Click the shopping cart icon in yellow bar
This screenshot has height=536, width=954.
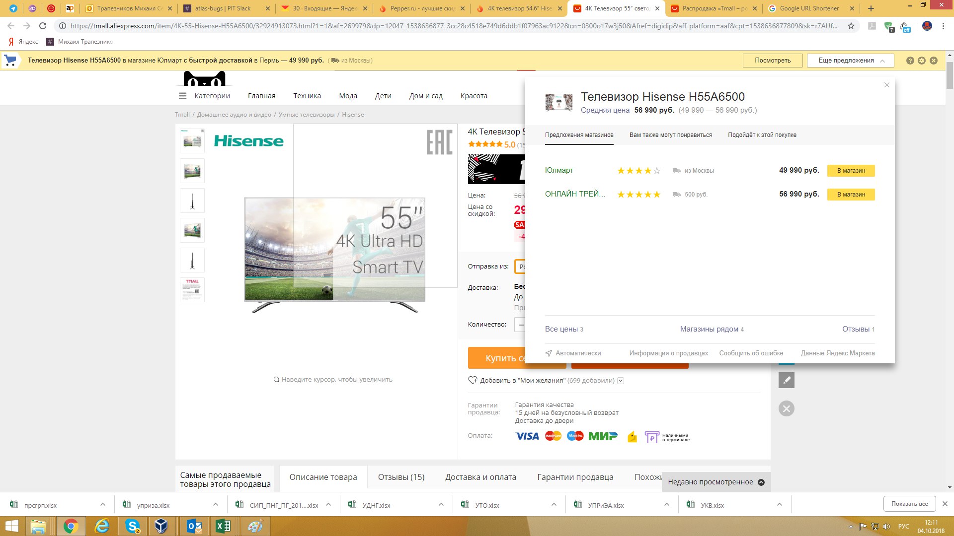10,61
